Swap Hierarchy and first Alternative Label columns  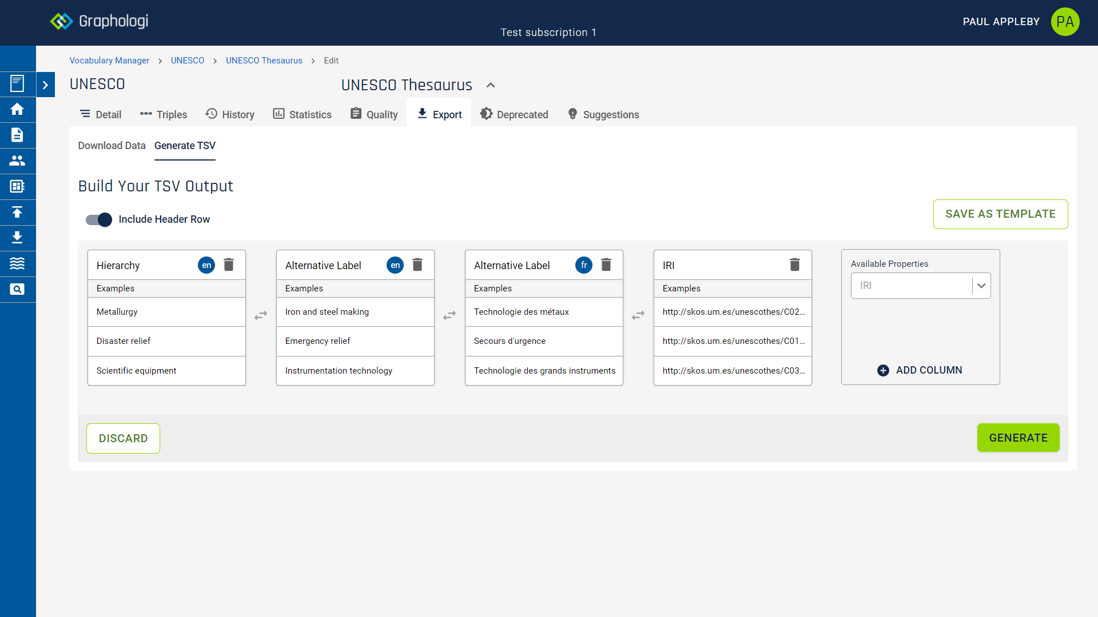261,315
